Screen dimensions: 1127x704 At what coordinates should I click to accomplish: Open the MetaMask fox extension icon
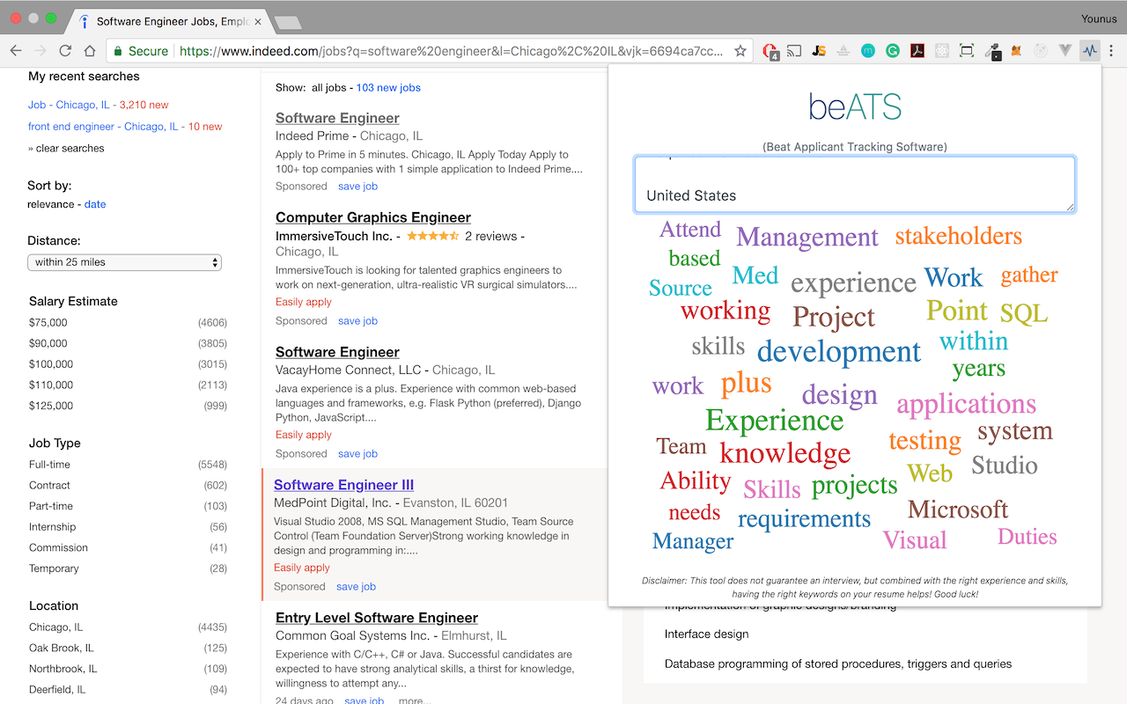click(1016, 51)
